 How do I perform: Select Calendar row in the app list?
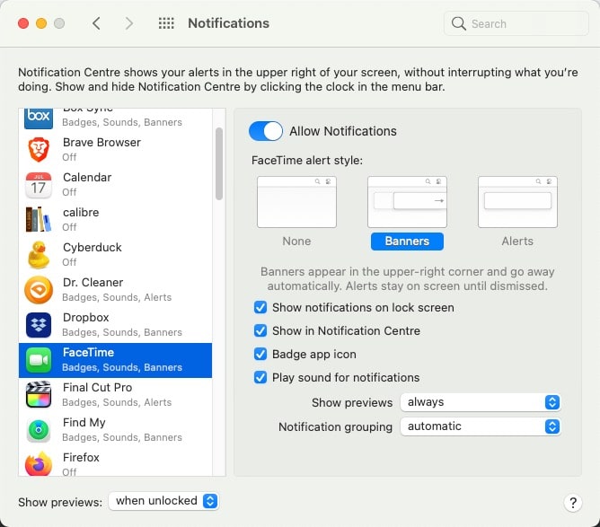tap(115, 185)
